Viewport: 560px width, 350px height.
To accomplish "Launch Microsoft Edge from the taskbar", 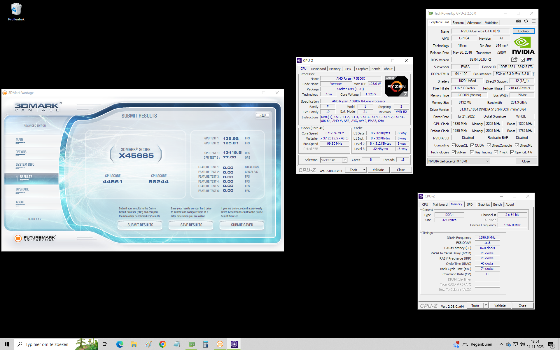I will [x=120, y=344].
